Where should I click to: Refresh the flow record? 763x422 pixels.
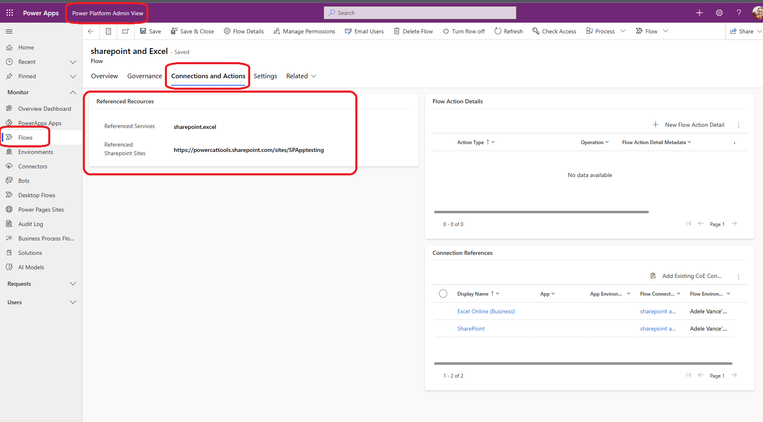pyautogui.click(x=508, y=31)
